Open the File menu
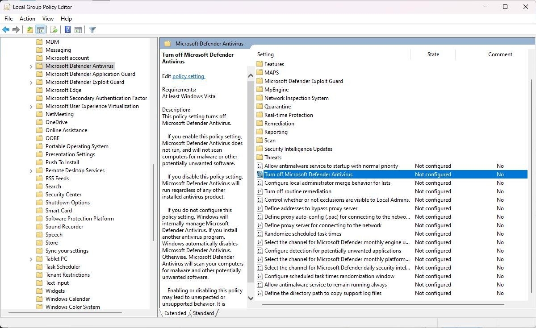Screen dimensions: 536x328 tap(8, 19)
